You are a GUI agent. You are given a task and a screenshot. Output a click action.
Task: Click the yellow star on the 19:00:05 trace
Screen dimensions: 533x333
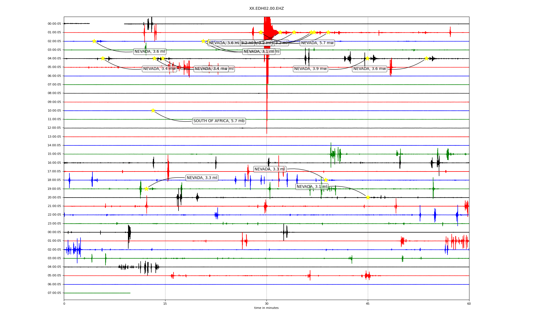(146, 189)
